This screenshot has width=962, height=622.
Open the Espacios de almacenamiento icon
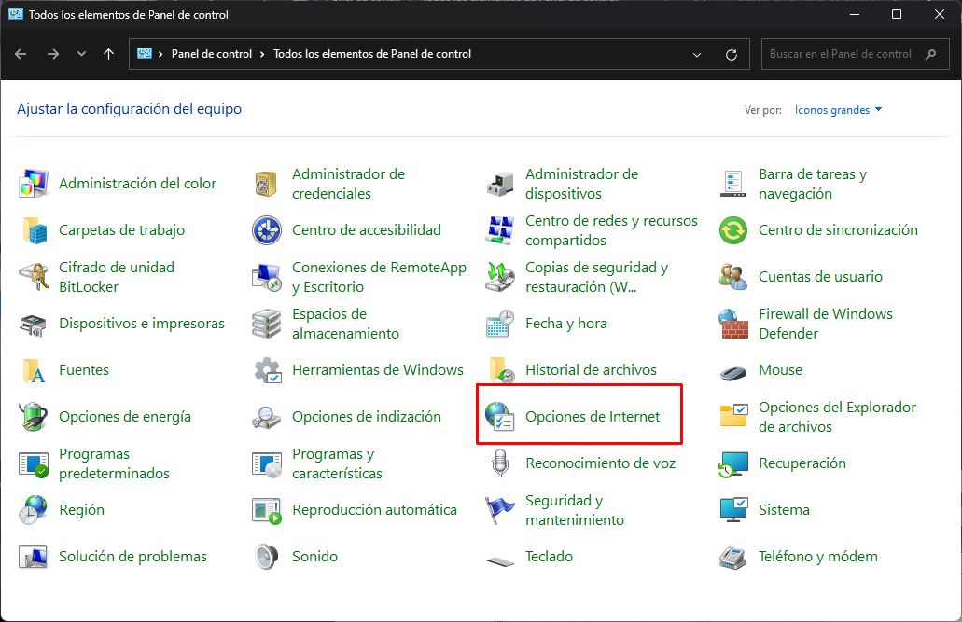click(x=266, y=324)
